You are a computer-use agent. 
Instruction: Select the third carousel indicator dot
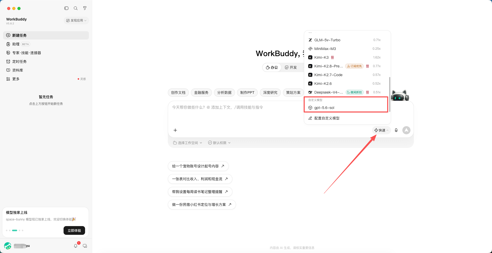point(15,230)
